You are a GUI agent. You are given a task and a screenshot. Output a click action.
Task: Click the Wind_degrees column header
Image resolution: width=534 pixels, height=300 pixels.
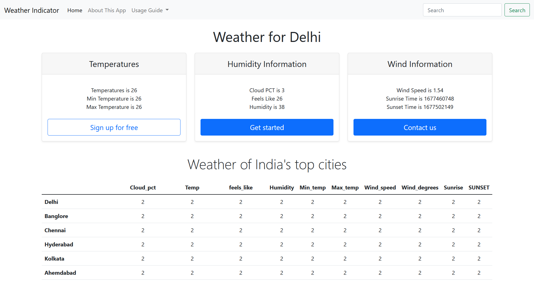point(420,187)
